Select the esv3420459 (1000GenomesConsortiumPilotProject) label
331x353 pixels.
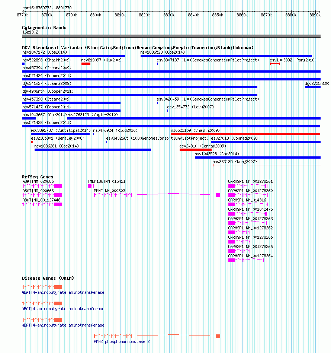pos(208,99)
